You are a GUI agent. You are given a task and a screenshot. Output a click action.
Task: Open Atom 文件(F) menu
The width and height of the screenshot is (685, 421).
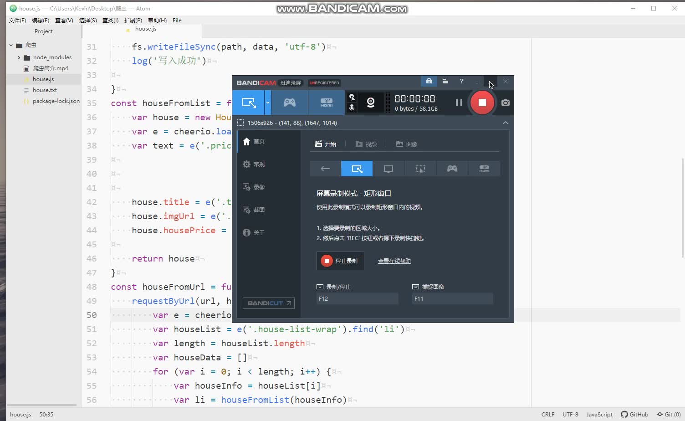(x=17, y=21)
